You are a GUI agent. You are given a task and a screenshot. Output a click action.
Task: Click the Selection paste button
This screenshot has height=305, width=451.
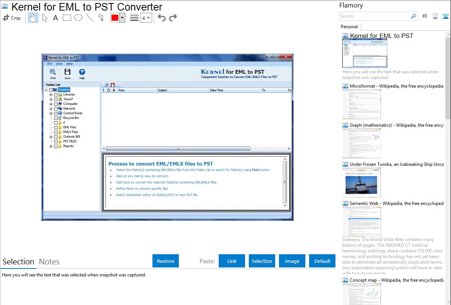[262, 261]
